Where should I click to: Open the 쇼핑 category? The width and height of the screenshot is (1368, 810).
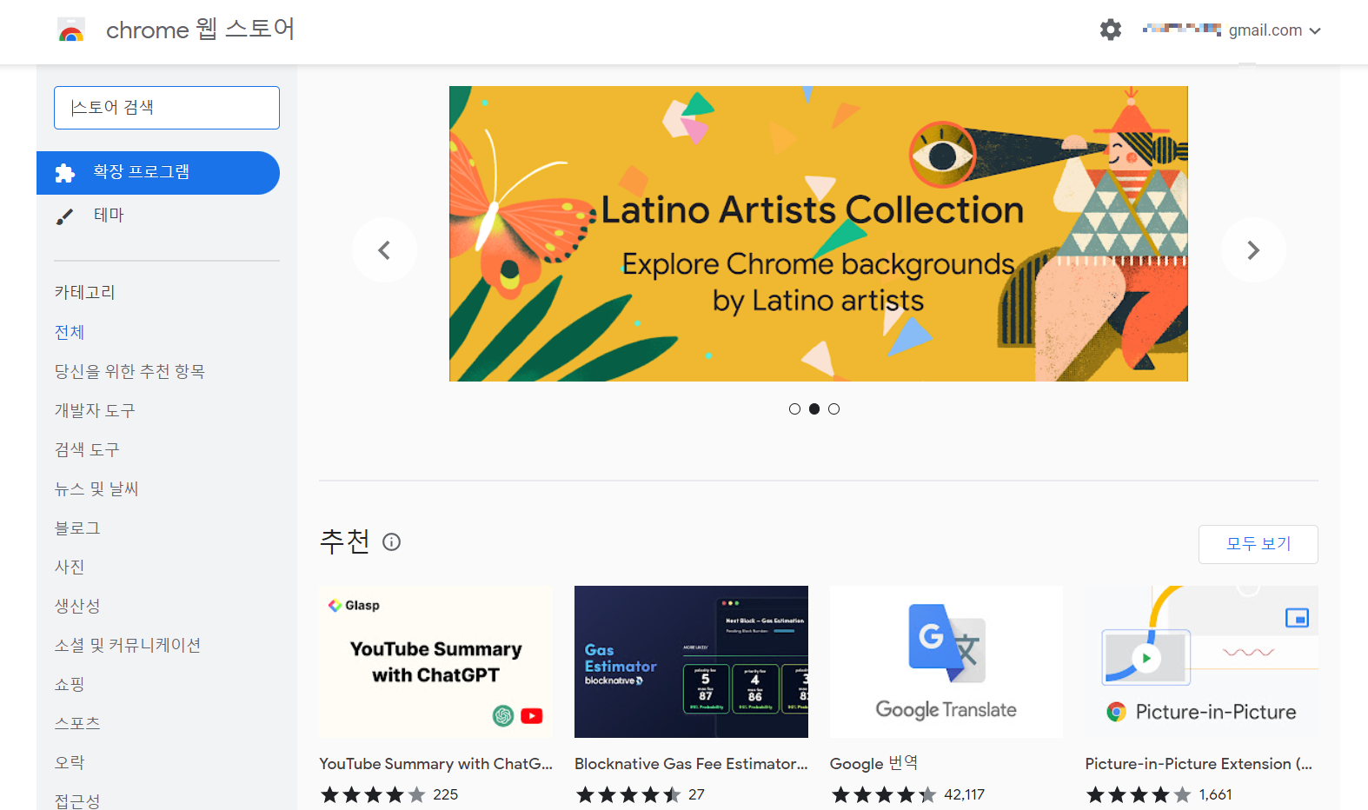tap(70, 684)
